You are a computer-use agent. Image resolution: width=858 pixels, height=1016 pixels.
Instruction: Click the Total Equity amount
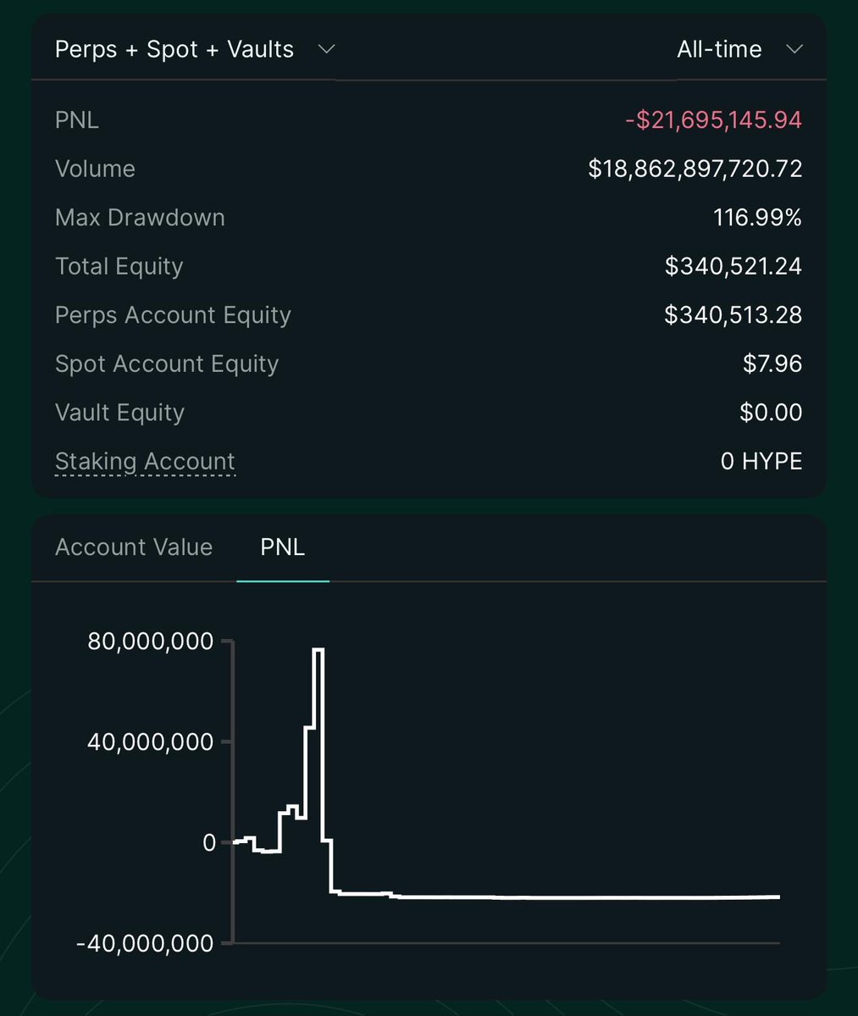pos(733,266)
